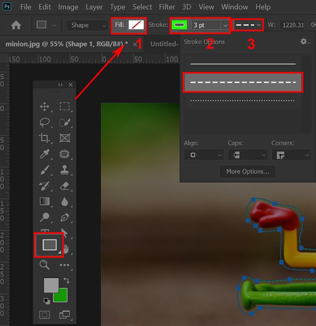Expand the stroke Align dropdown

point(203,155)
